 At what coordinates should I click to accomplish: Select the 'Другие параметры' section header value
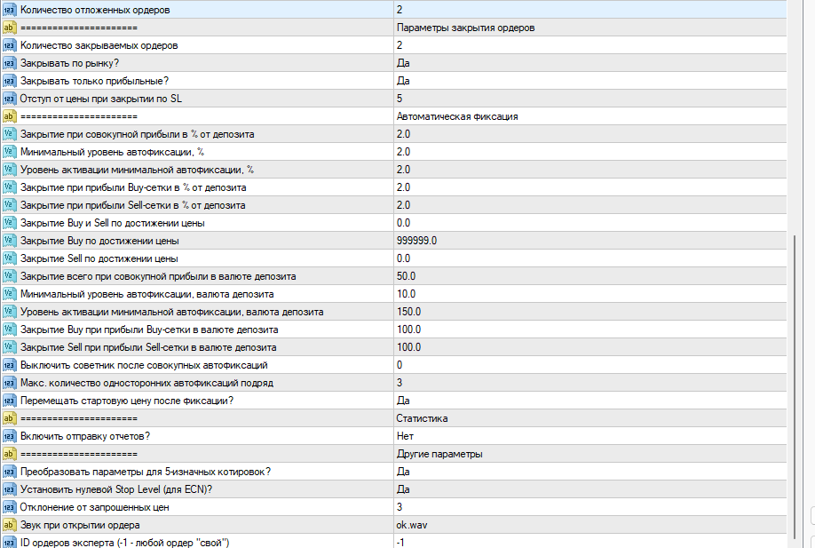pyautogui.click(x=439, y=453)
